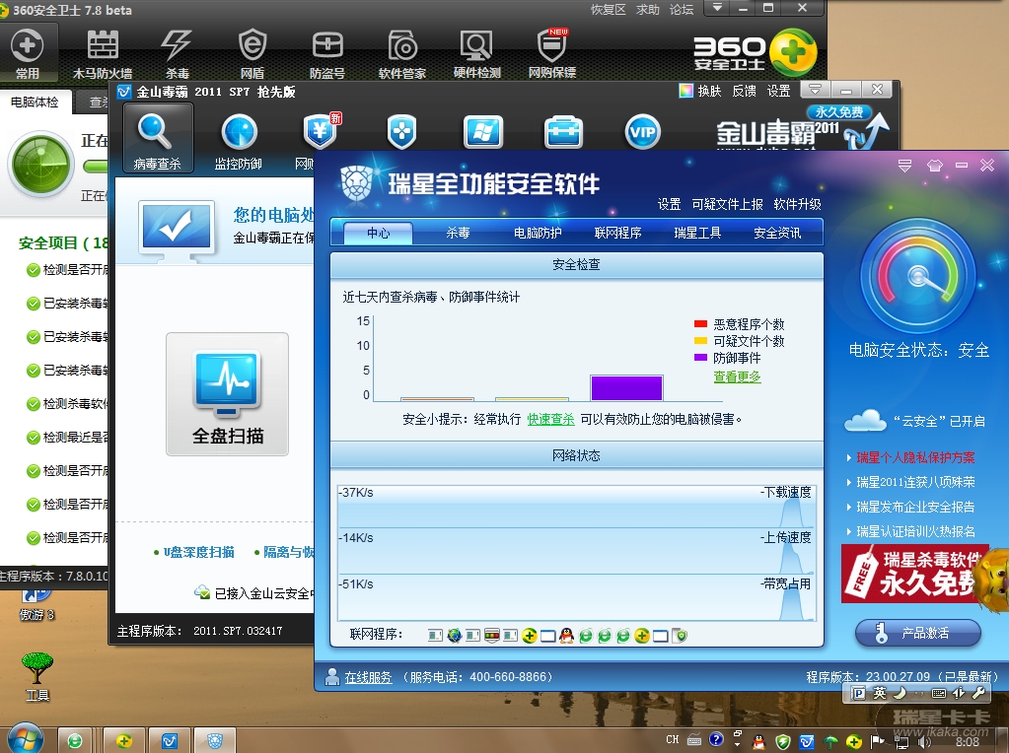Click the blue shield cross icon in 金山毒霸

pyautogui.click(x=401, y=132)
